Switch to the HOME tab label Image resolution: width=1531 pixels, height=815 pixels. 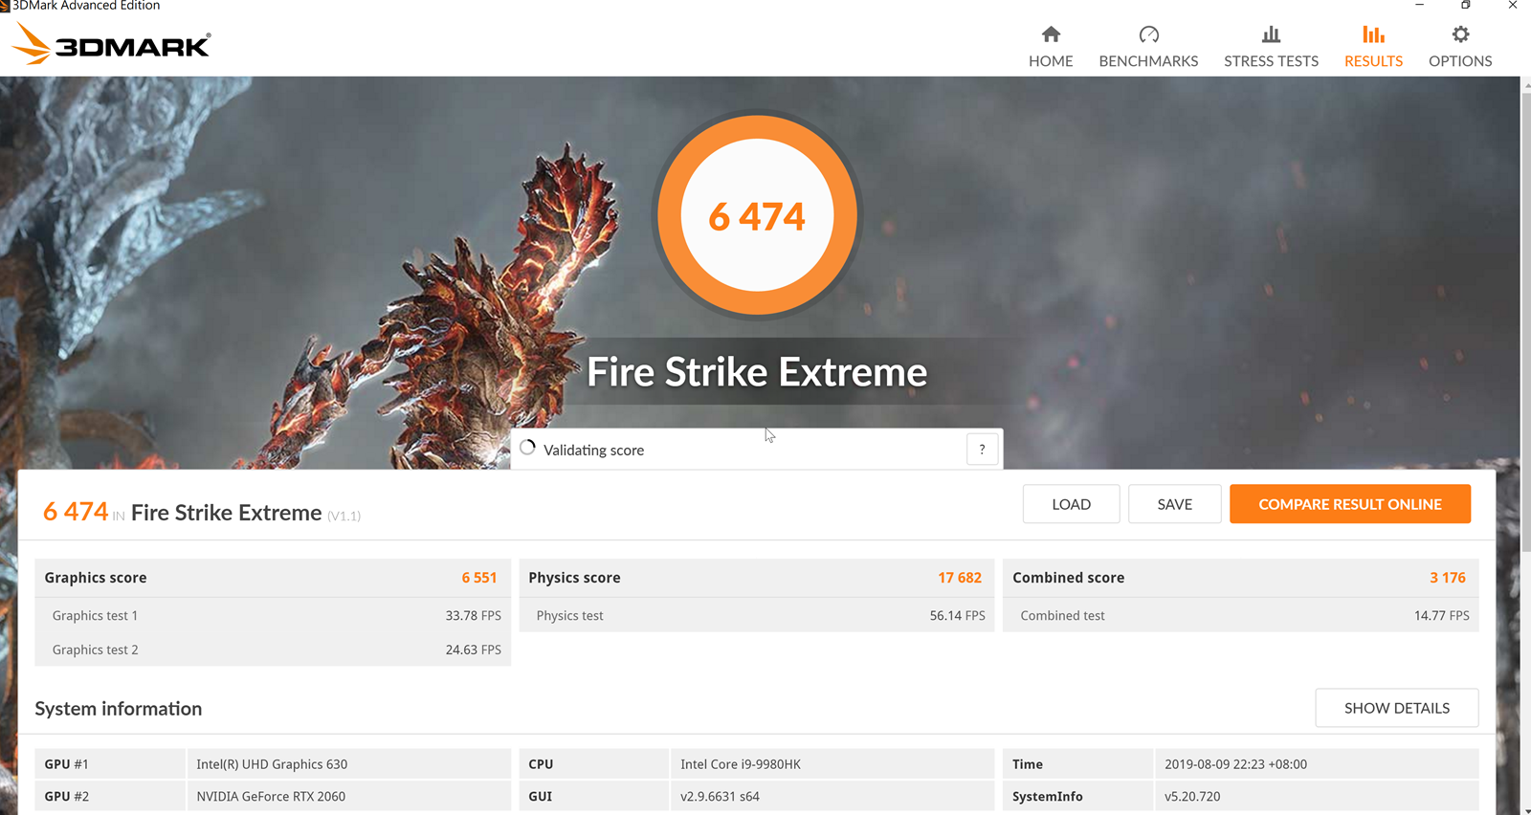pos(1051,61)
